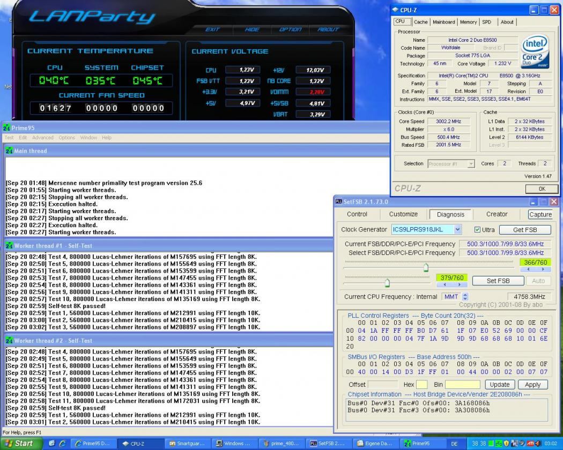The width and height of the screenshot is (563, 450).
Task: Click the Intel Core 2 Duo logo in CPU-Z
Action: click(535, 51)
